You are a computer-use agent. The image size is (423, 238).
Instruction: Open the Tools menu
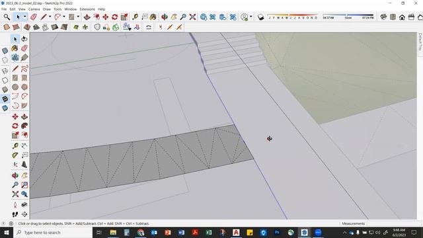pos(58,9)
